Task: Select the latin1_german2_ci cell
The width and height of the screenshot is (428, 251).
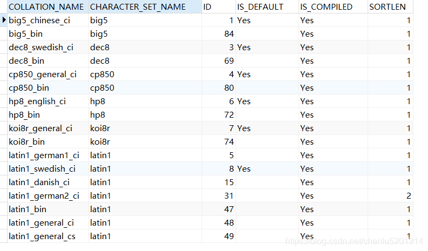Action: click(48, 195)
